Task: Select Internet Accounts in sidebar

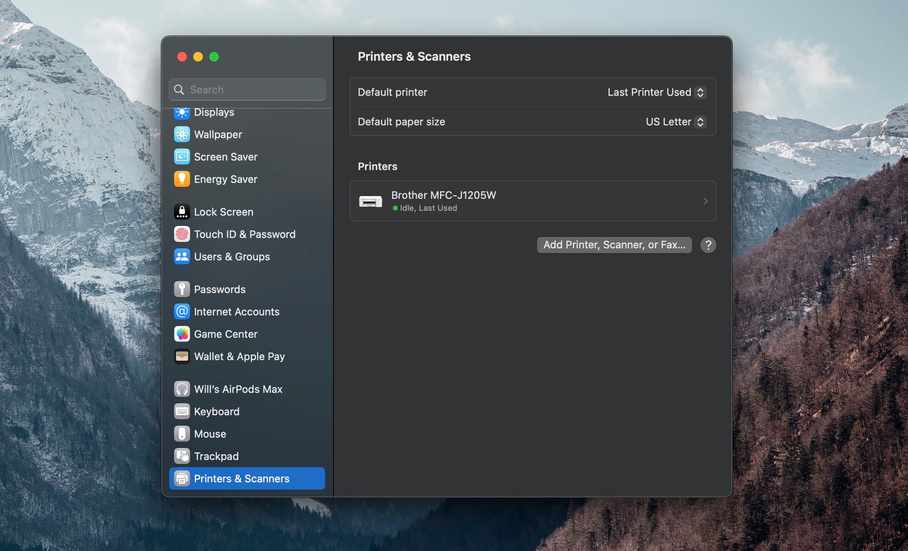Action: [236, 312]
